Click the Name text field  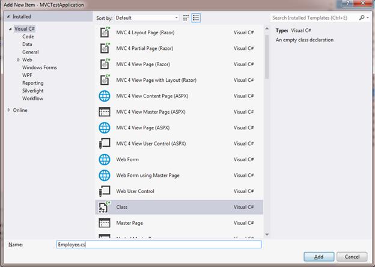(159, 245)
